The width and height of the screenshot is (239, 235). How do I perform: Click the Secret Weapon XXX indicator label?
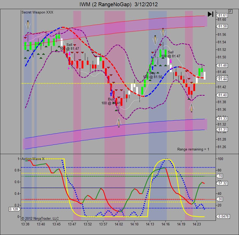pyautogui.click(x=37, y=12)
